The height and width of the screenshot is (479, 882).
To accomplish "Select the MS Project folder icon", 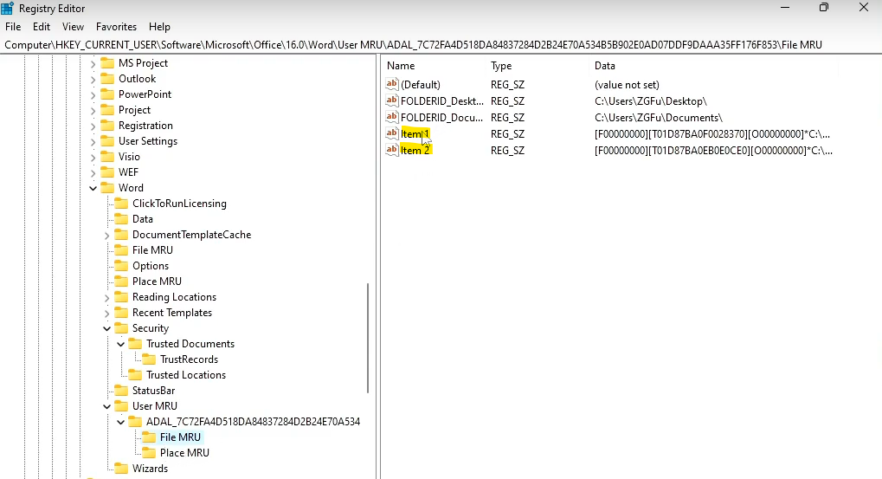I will pyautogui.click(x=107, y=63).
